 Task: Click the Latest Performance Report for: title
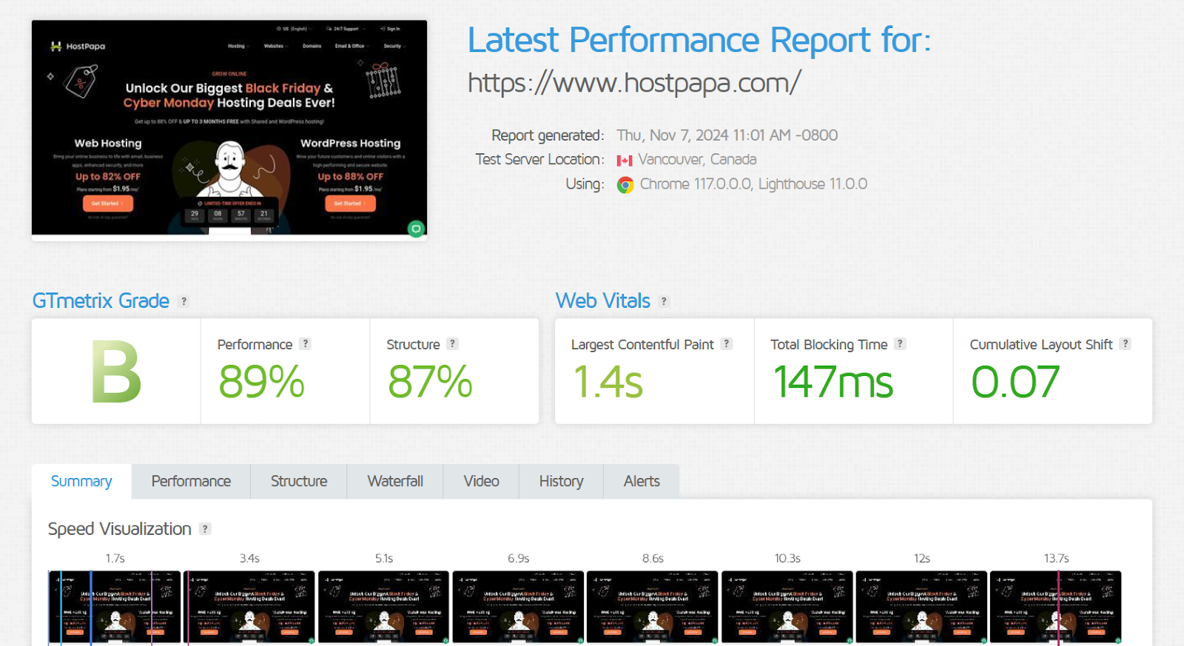[699, 40]
